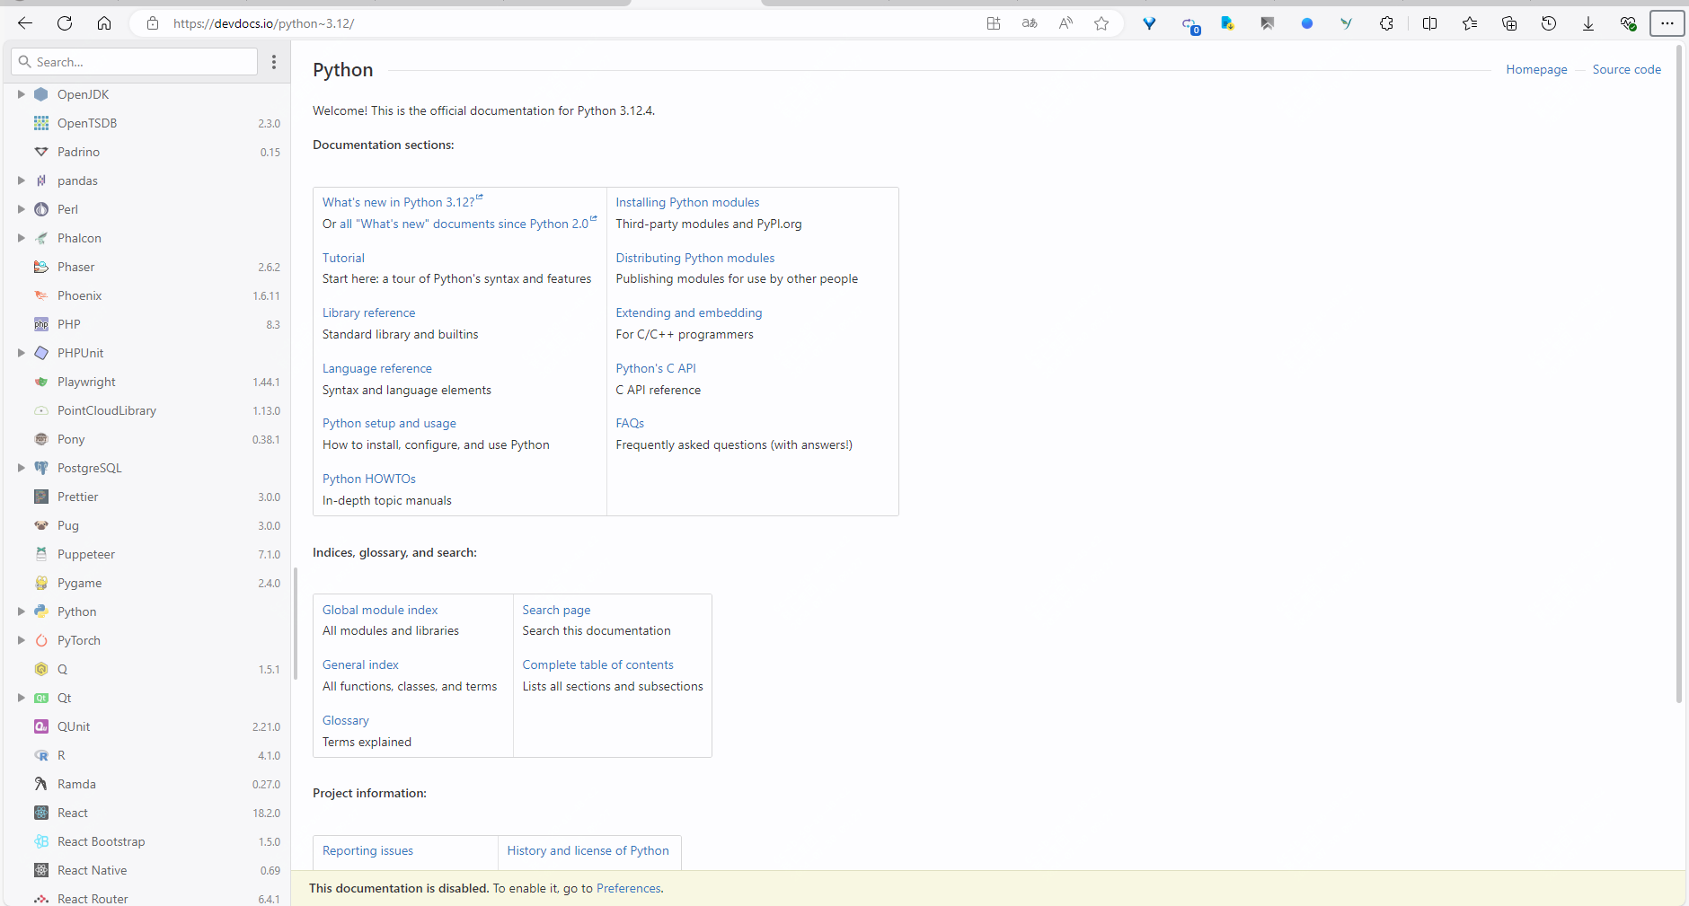Open collections icon in toolbar
This screenshot has width=1689, height=906.
tap(1509, 23)
